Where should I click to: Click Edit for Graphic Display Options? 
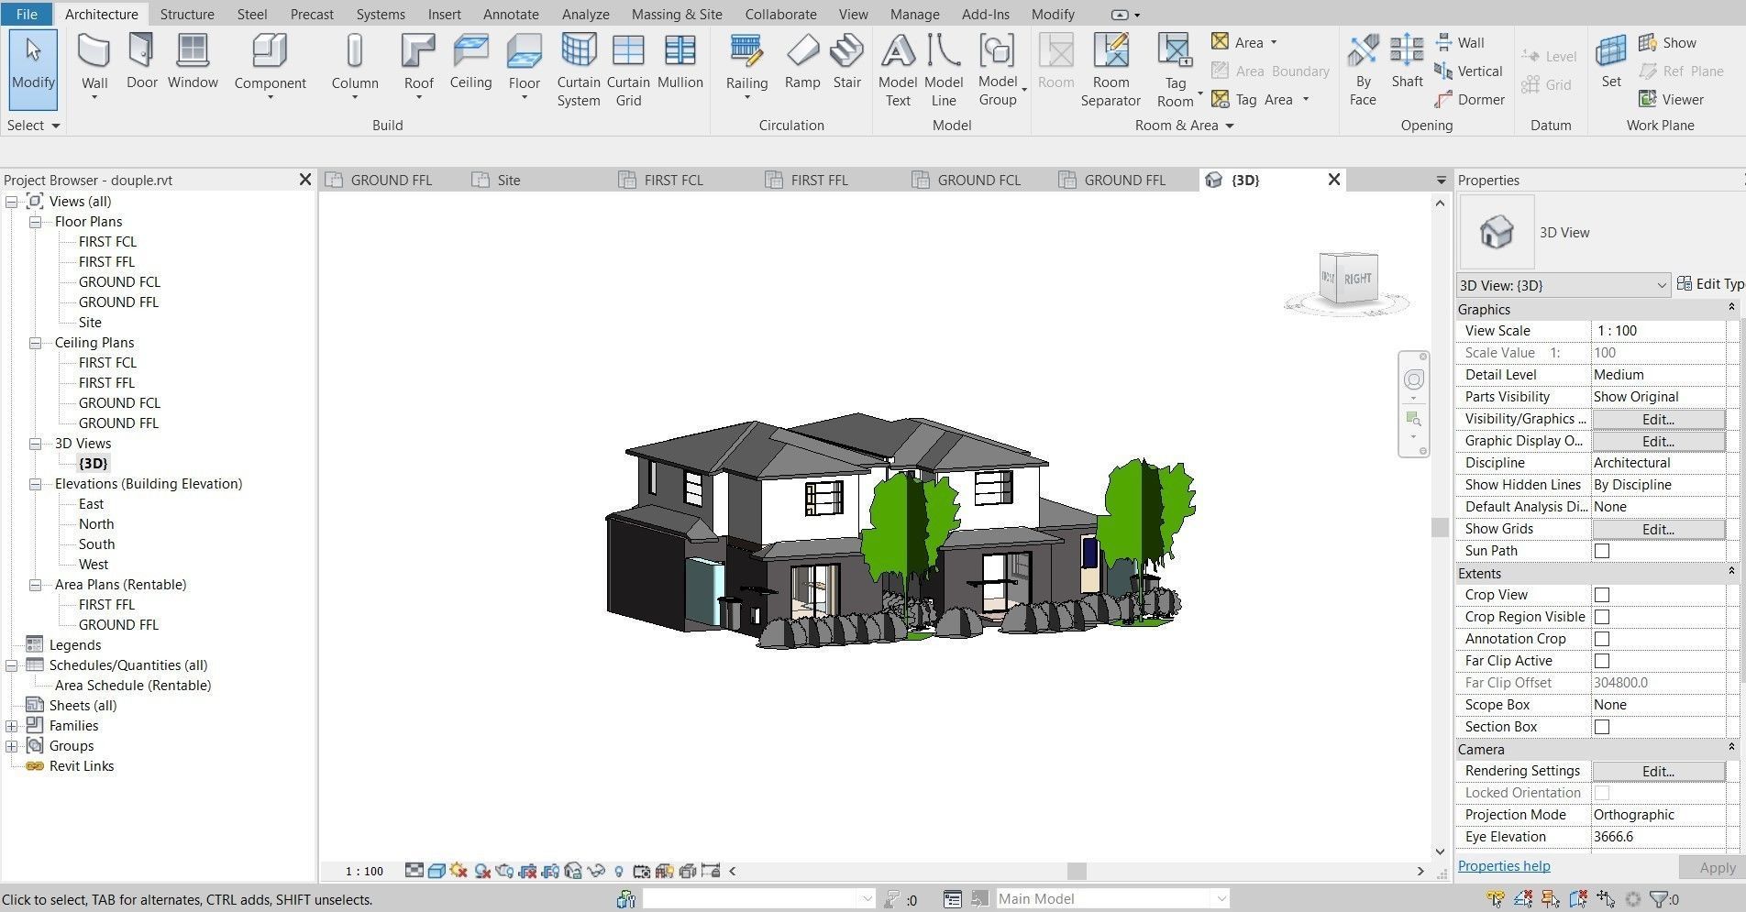tap(1658, 441)
